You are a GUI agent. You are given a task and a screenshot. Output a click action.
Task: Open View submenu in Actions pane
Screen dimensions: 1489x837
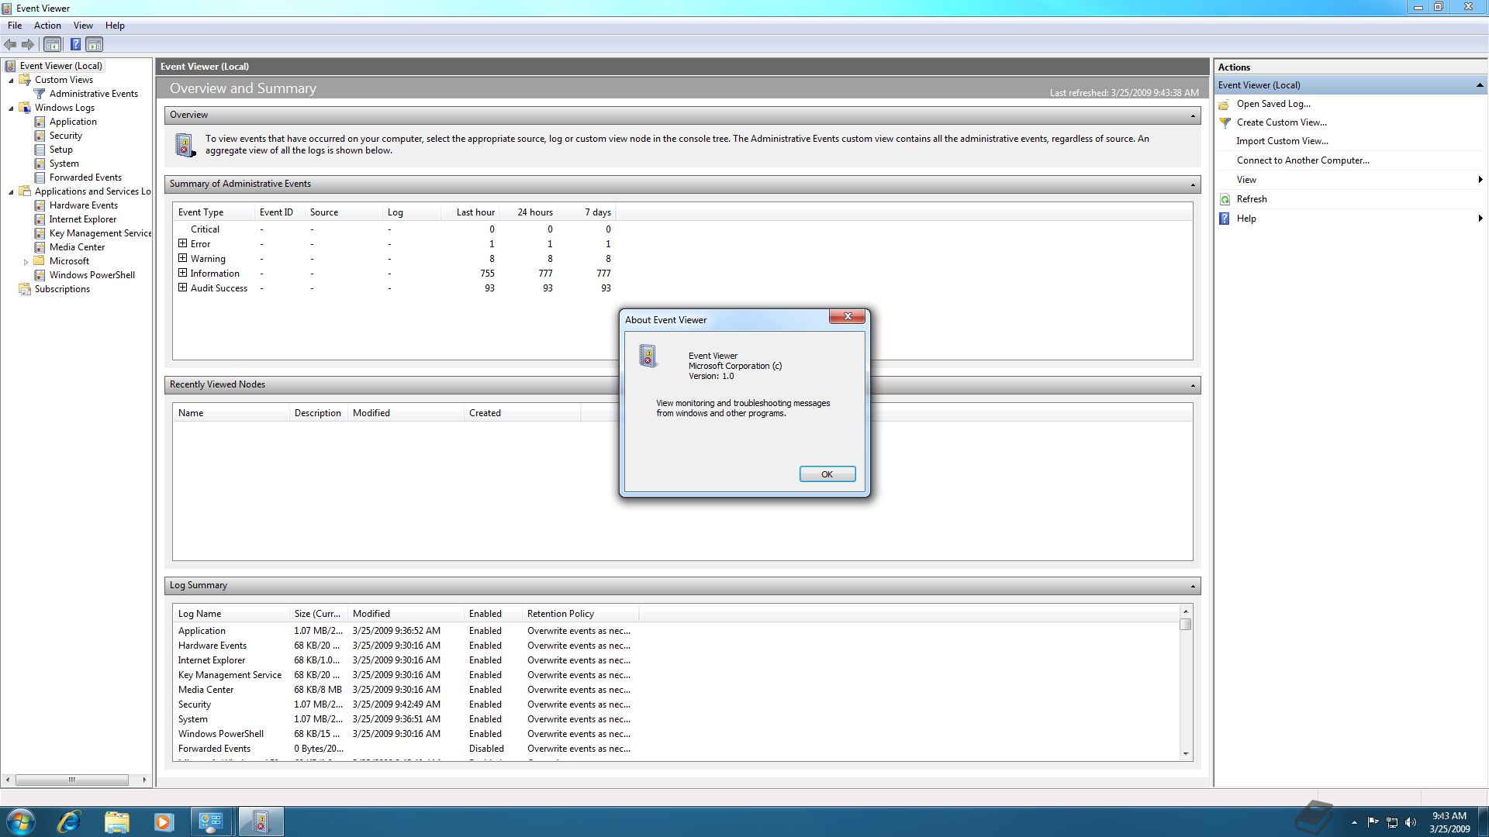click(1351, 180)
